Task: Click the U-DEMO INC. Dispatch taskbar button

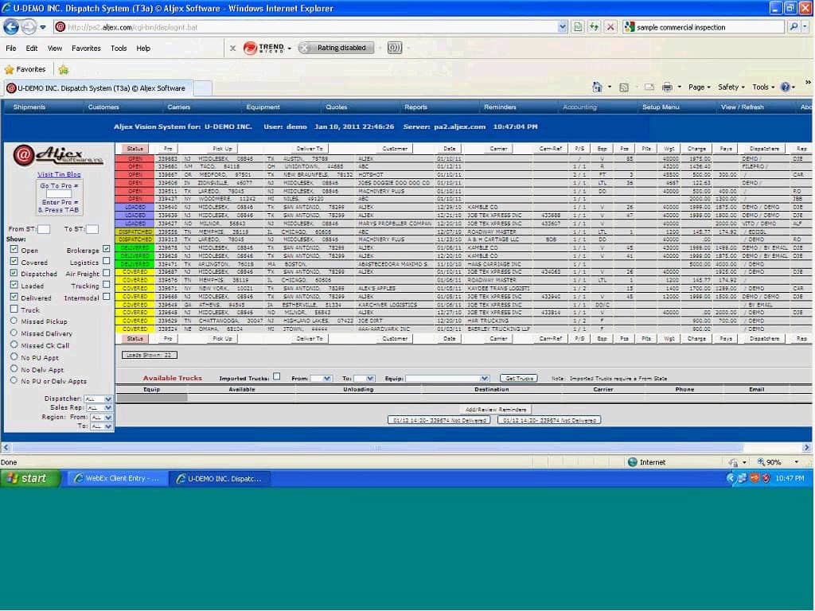Action: (x=220, y=478)
